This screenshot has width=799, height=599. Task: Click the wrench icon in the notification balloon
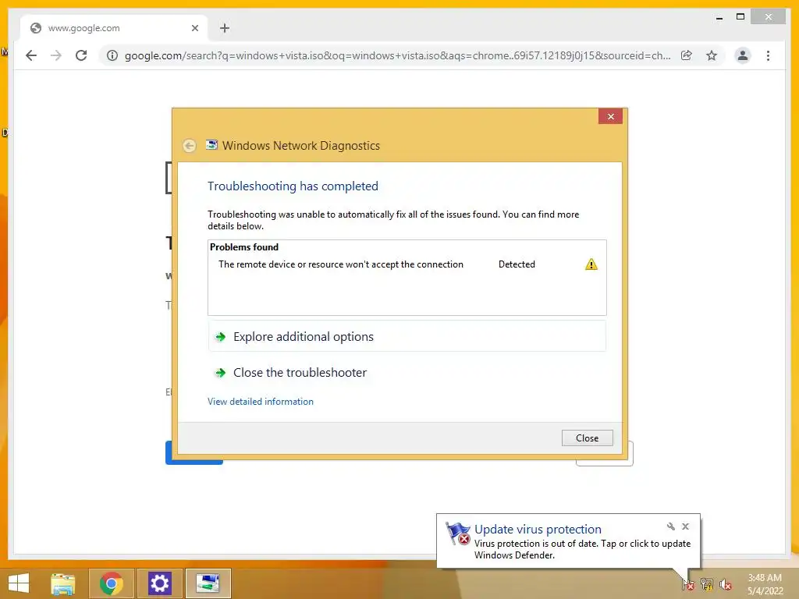(670, 526)
